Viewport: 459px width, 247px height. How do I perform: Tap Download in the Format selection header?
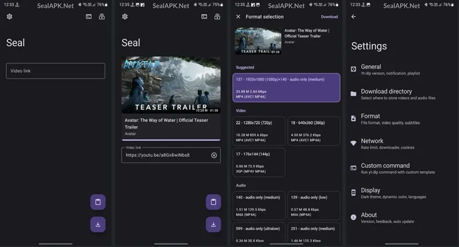pos(329,17)
